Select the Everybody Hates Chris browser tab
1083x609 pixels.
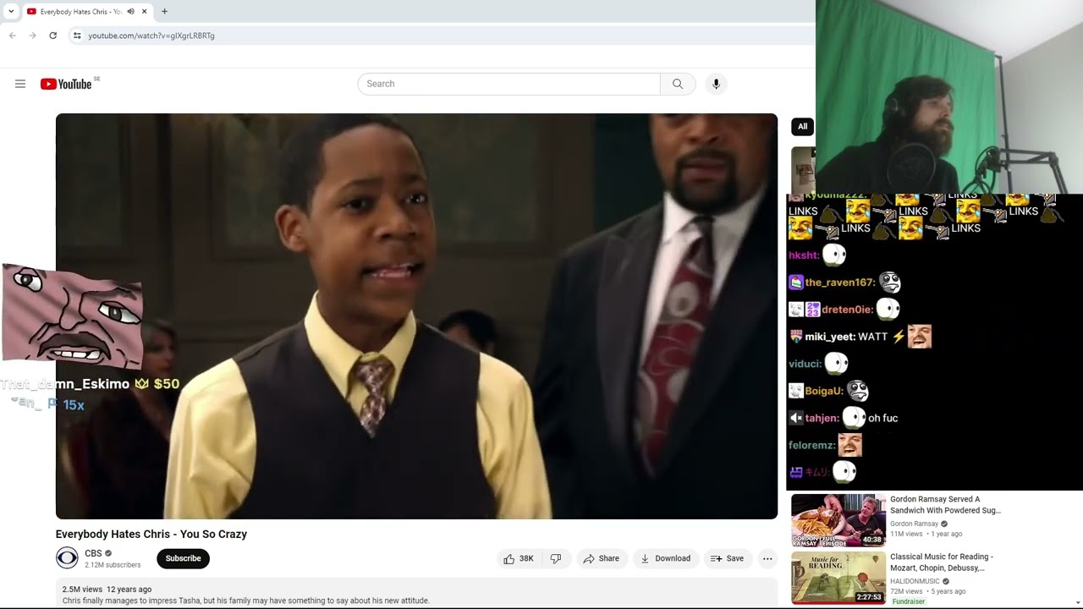pos(87,12)
